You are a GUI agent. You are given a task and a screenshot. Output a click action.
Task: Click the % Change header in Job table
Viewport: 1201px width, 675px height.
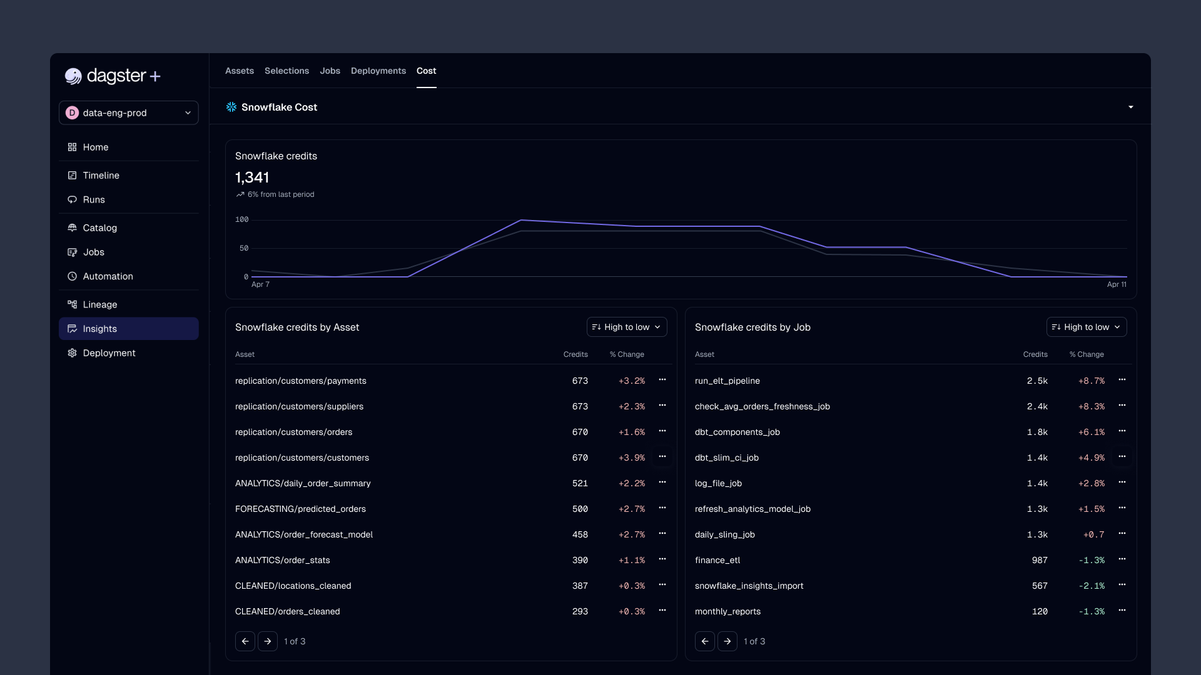pyautogui.click(x=1087, y=354)
